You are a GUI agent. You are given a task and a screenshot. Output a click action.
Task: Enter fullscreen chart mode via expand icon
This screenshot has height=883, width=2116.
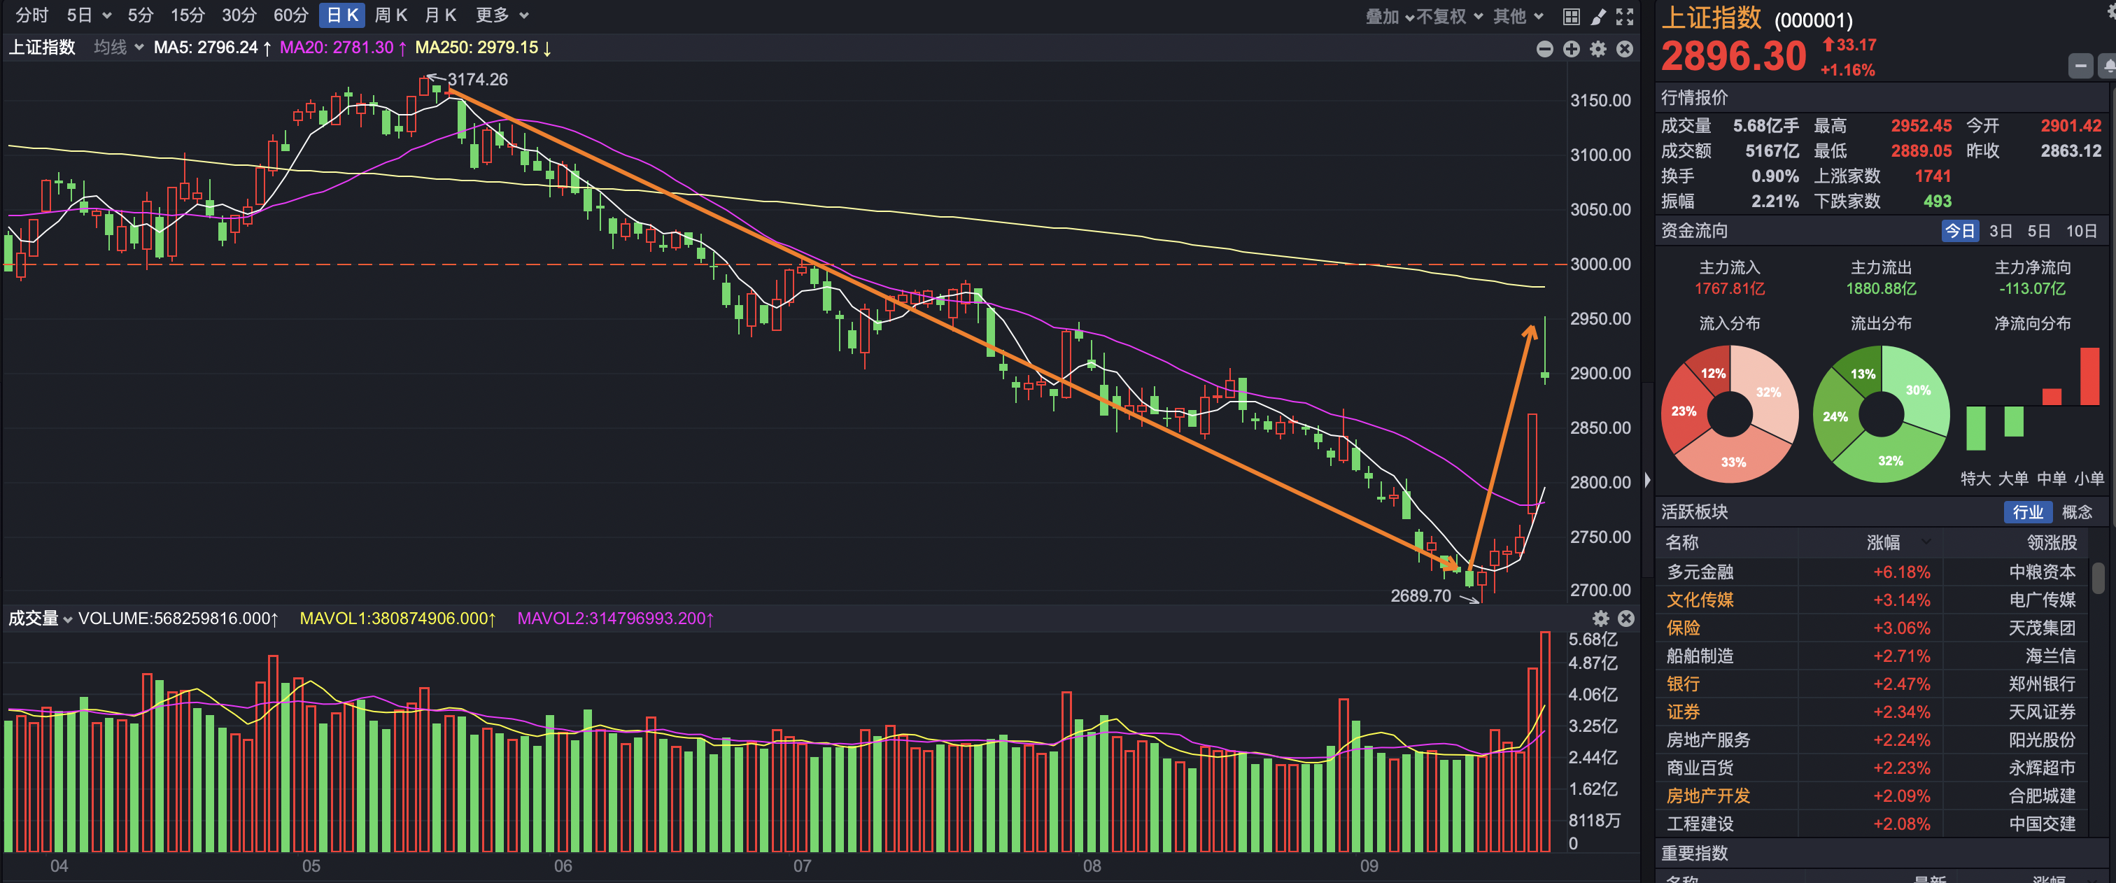point(1624,16)
